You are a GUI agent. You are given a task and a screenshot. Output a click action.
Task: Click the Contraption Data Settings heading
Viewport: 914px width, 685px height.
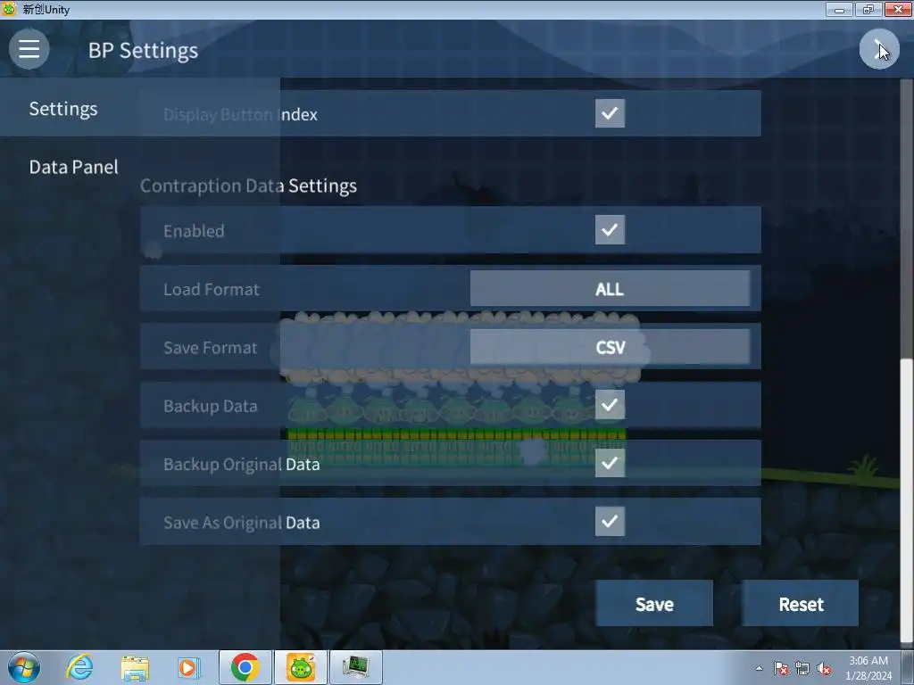(x=248, y=186)
